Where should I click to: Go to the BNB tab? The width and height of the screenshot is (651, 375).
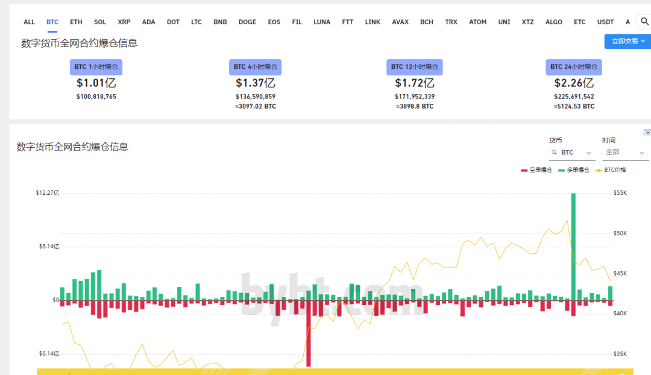point(220,22)
